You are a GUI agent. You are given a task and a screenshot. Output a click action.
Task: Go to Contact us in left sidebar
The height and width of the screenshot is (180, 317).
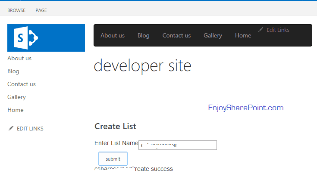[x=22, y=84]
